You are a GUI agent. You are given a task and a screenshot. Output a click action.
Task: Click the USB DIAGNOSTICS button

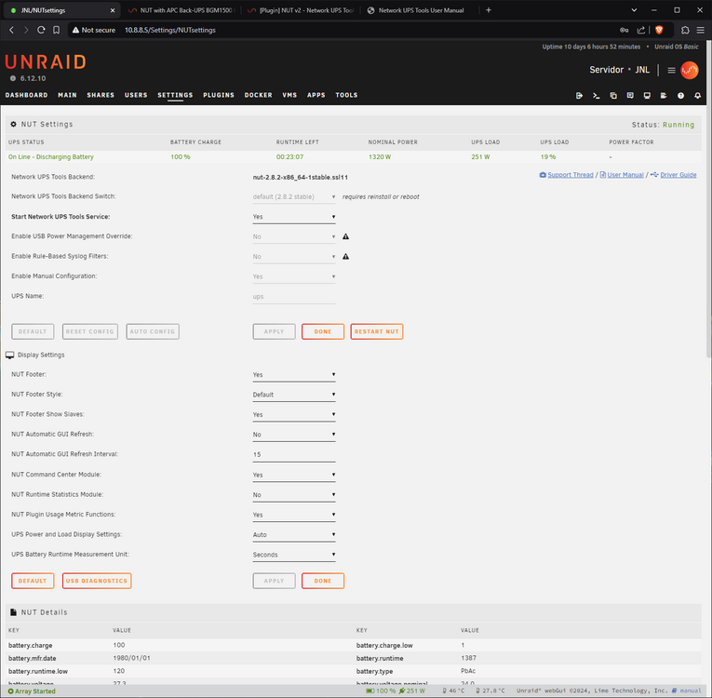click(x=97, y=581)
